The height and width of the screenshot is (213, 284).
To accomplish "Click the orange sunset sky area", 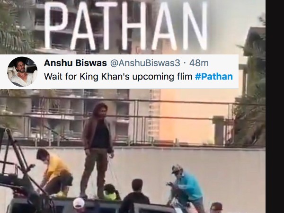I will coord(195,118).
